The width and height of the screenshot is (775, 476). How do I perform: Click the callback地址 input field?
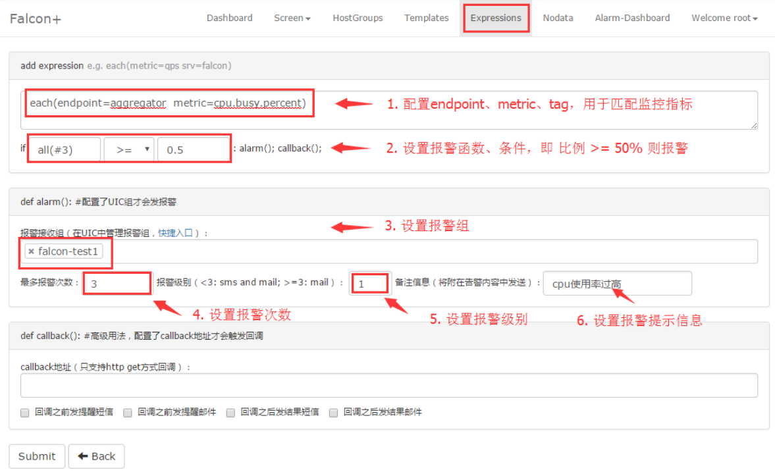[388, 385]
